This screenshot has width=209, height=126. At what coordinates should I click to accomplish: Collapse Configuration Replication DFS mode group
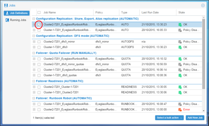tap(34, 36)
